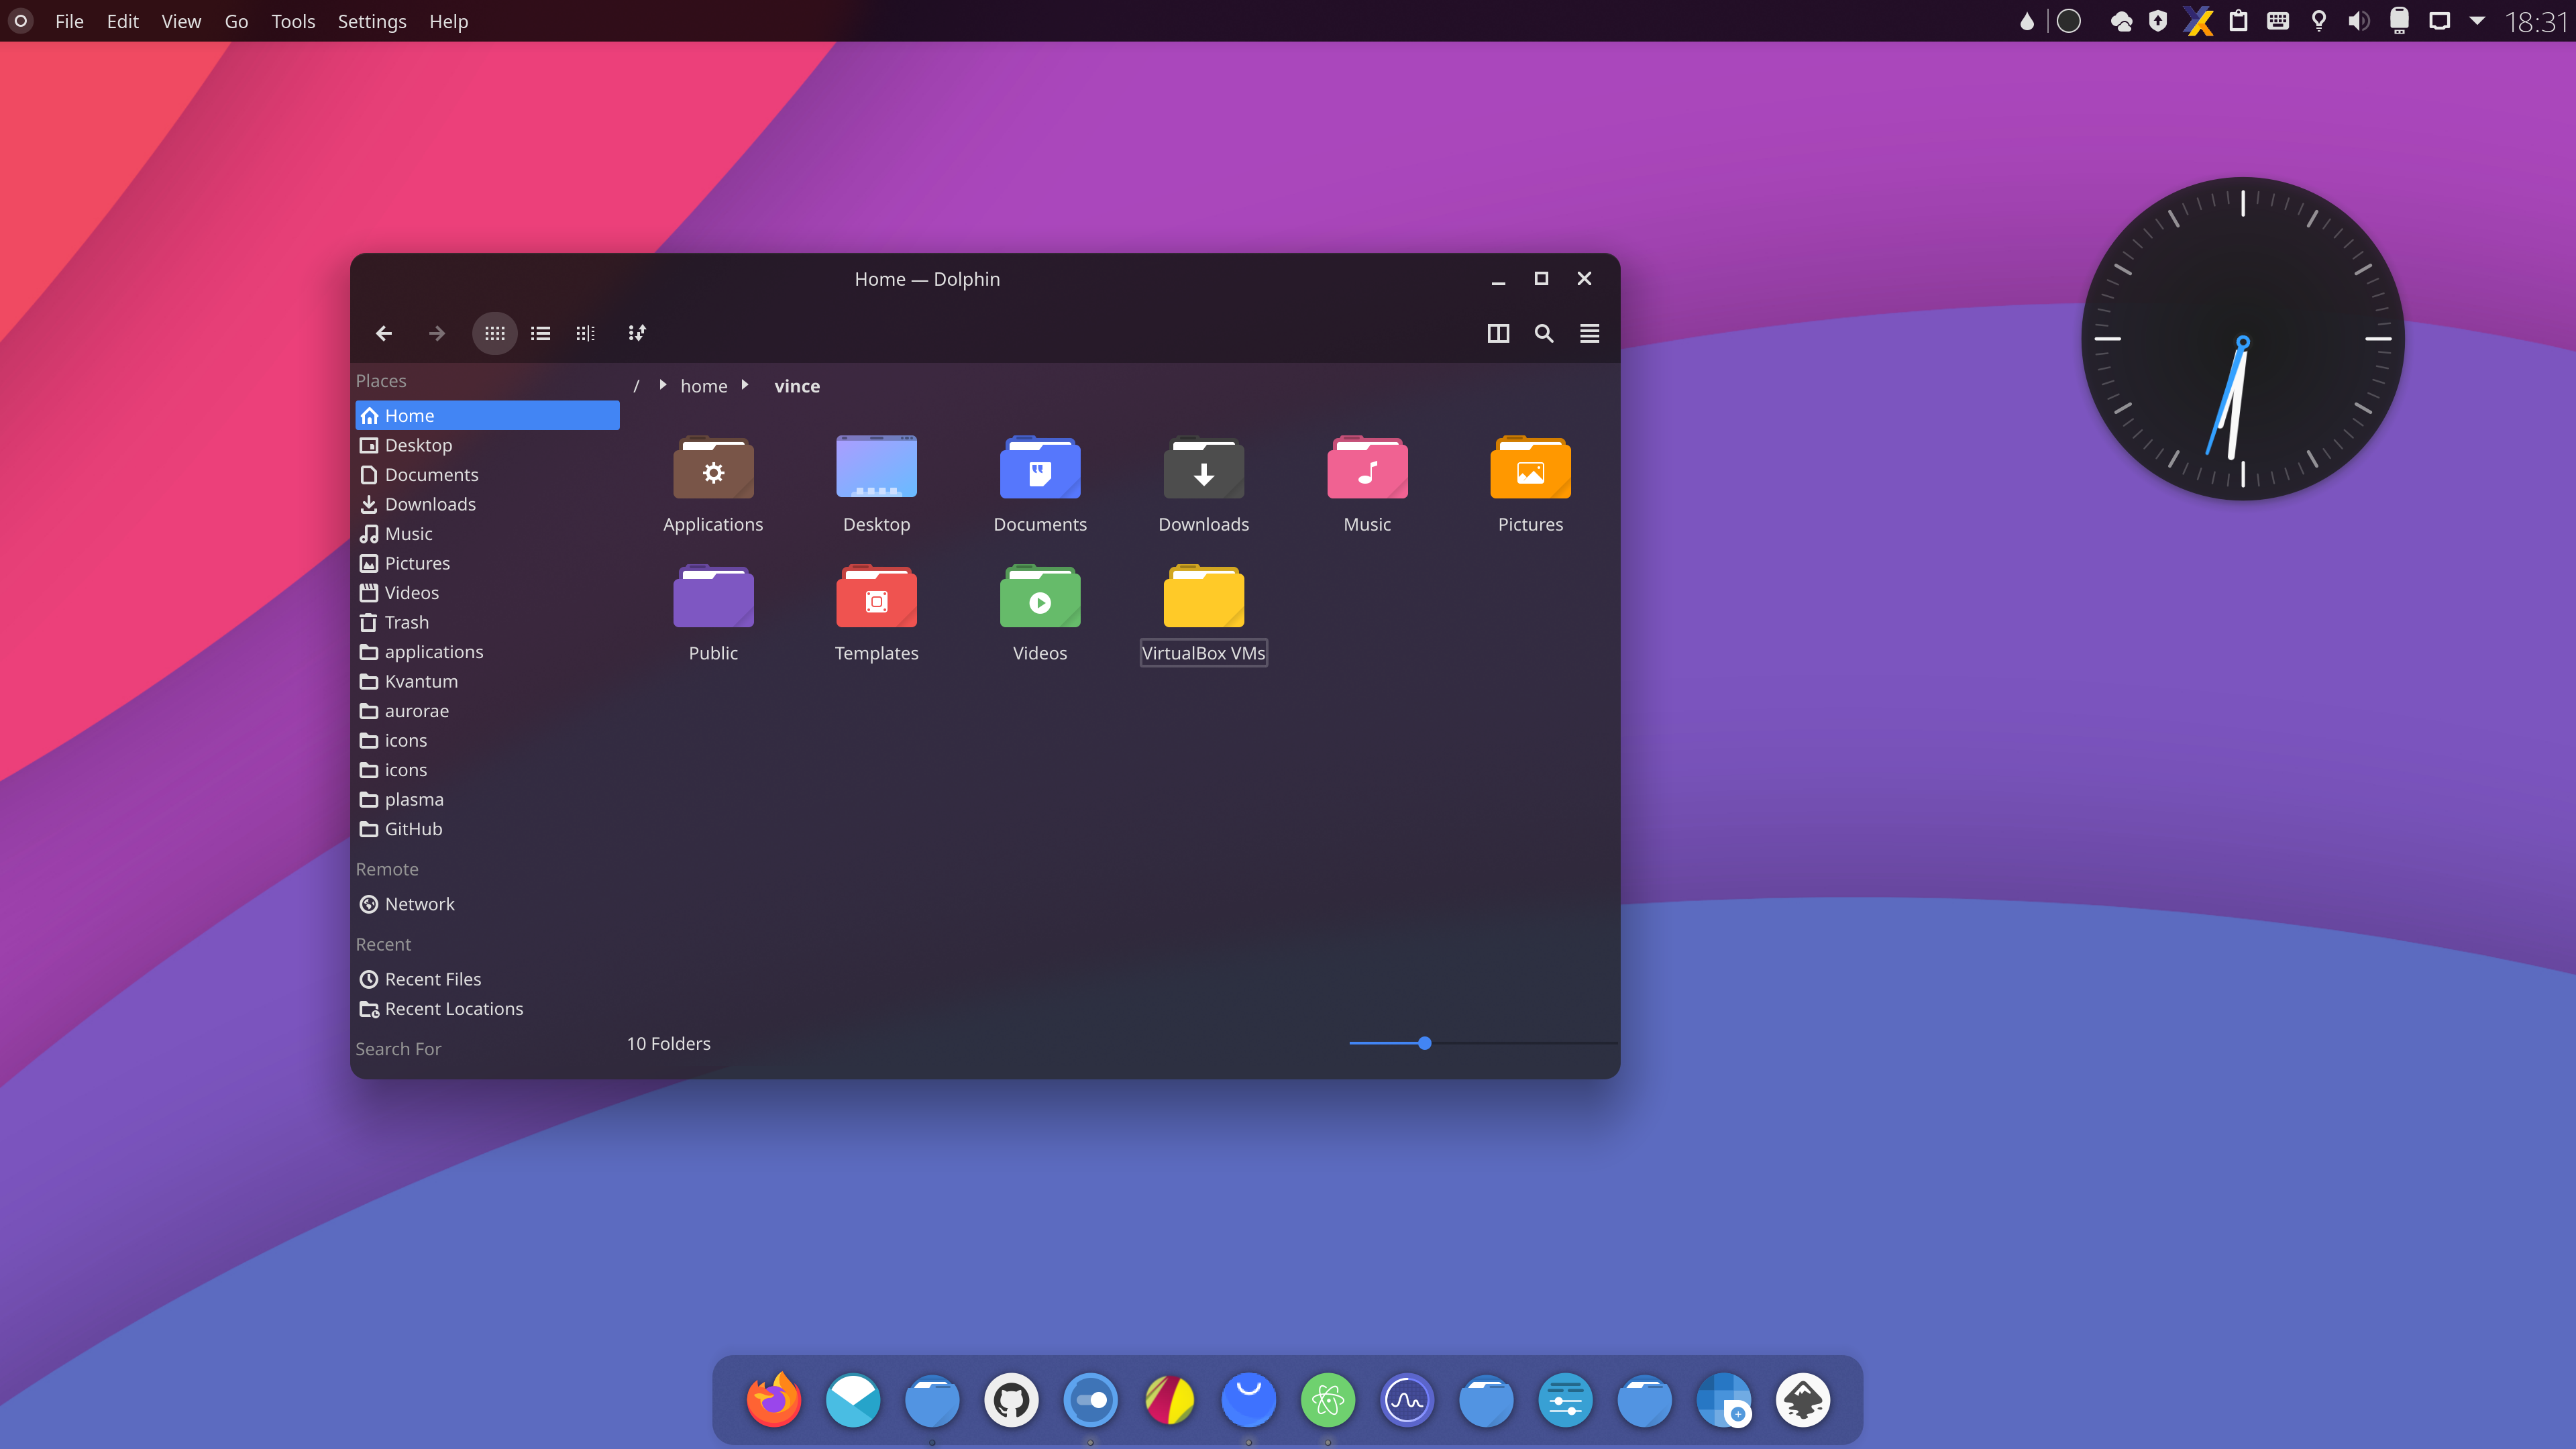Open Dolphin's hamburger control menu
This screenshot has height=1449, width=2576.
[1590, 333]
